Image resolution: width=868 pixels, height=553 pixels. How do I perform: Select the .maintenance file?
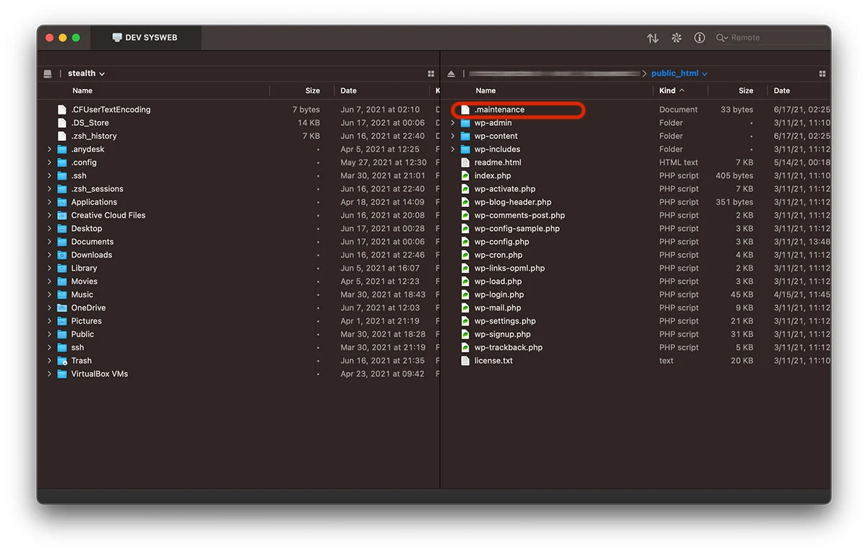point(499,110)
